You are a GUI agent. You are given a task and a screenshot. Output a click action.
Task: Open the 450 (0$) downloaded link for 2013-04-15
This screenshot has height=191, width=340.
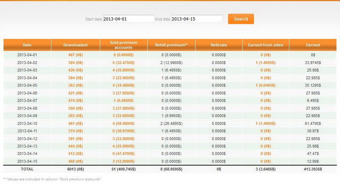75,162
